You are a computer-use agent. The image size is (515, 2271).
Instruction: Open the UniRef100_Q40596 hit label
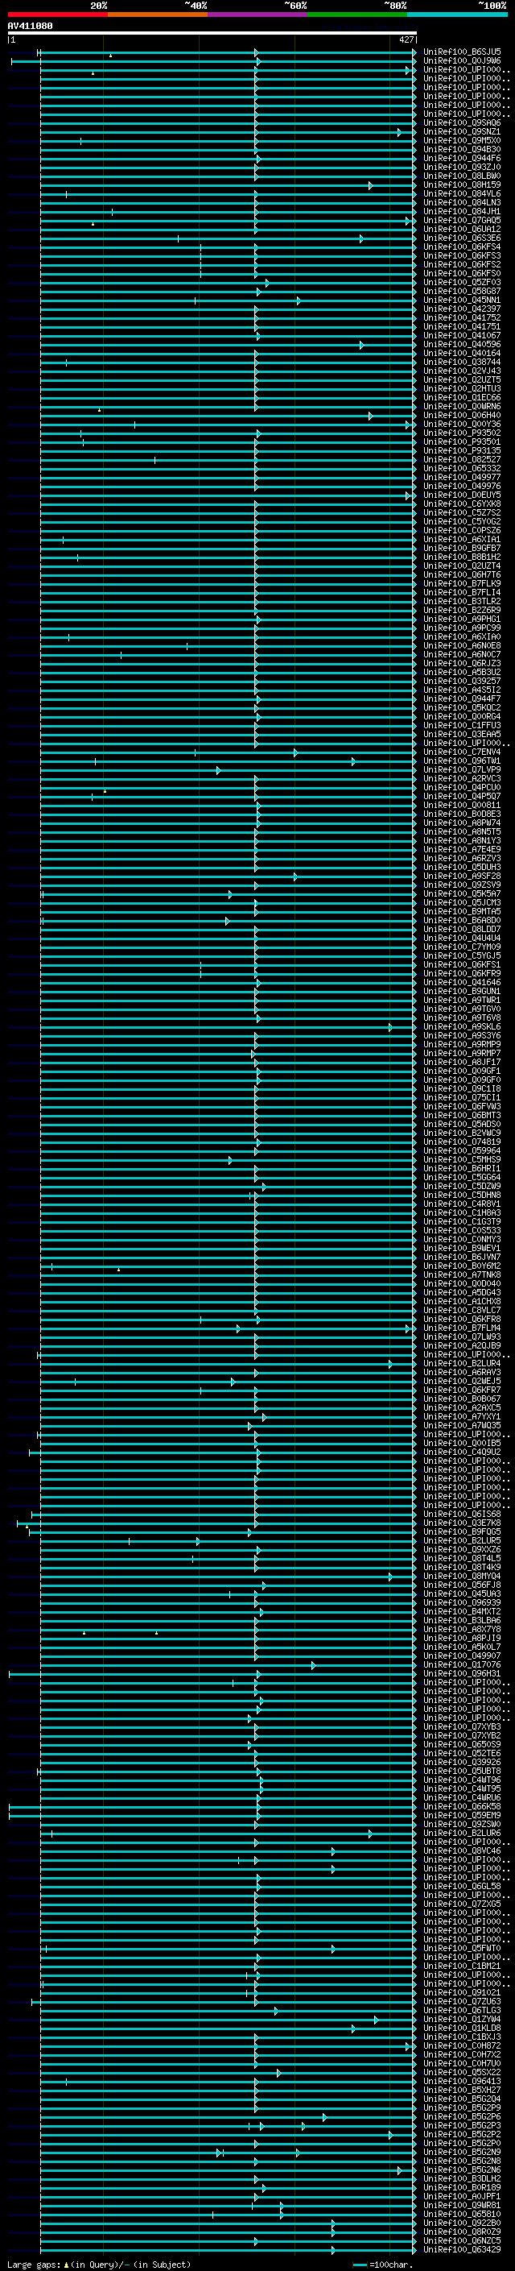pyautogui.click(x=461, y=345)
